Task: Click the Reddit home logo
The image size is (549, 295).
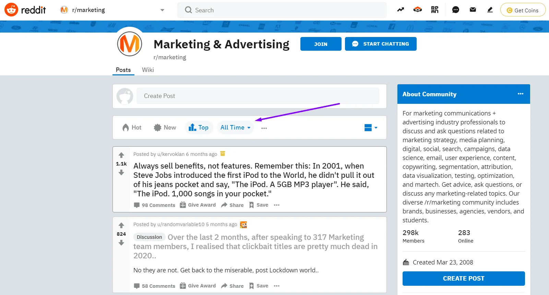Action: pyautogui.click(x=25, y=10)
